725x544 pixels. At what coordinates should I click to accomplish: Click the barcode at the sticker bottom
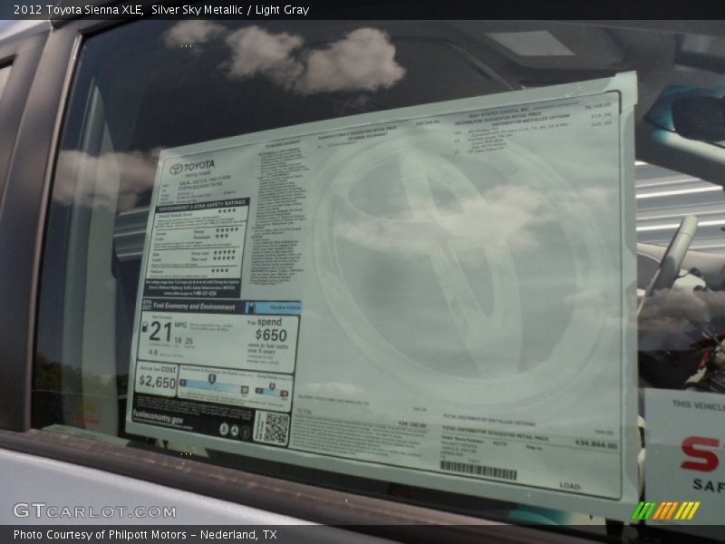click(x=478, y=470)
